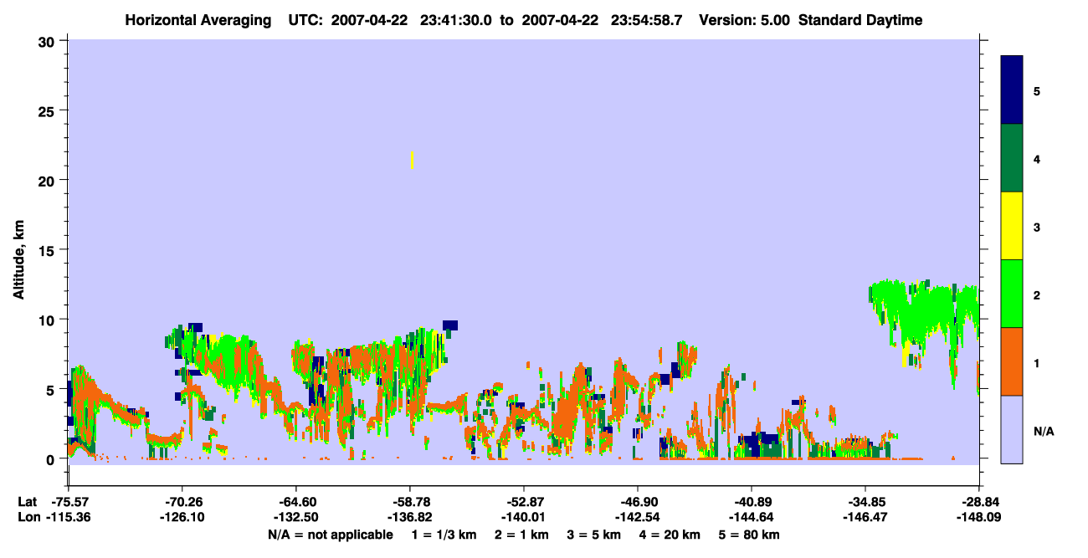Click the colorbar label '2'
The image size is (1088, 558).
tap(1037, 295)
